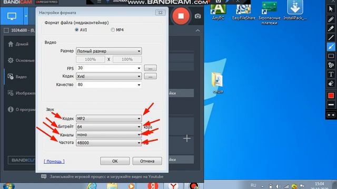Open the AnyPC desktop shortcut
This screenshot has width=337, height=189.
pos(218,11)
